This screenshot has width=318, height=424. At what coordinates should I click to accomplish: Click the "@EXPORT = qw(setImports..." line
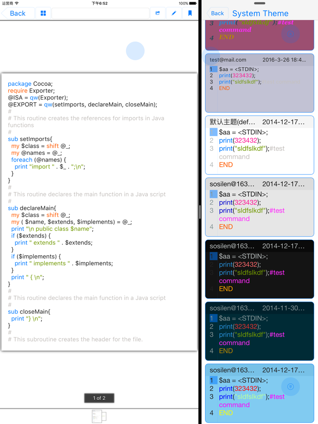83,104
